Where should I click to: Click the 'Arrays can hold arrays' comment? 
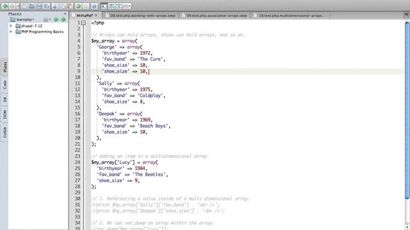pyautogui.click(x=168, y=34)
